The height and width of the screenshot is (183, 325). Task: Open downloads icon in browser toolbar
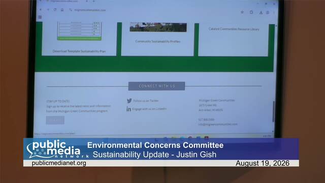coord(261,13)
